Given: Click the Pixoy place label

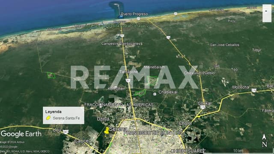Looking at the screenshot, I should pyautogui.click(x=232, y=21).
